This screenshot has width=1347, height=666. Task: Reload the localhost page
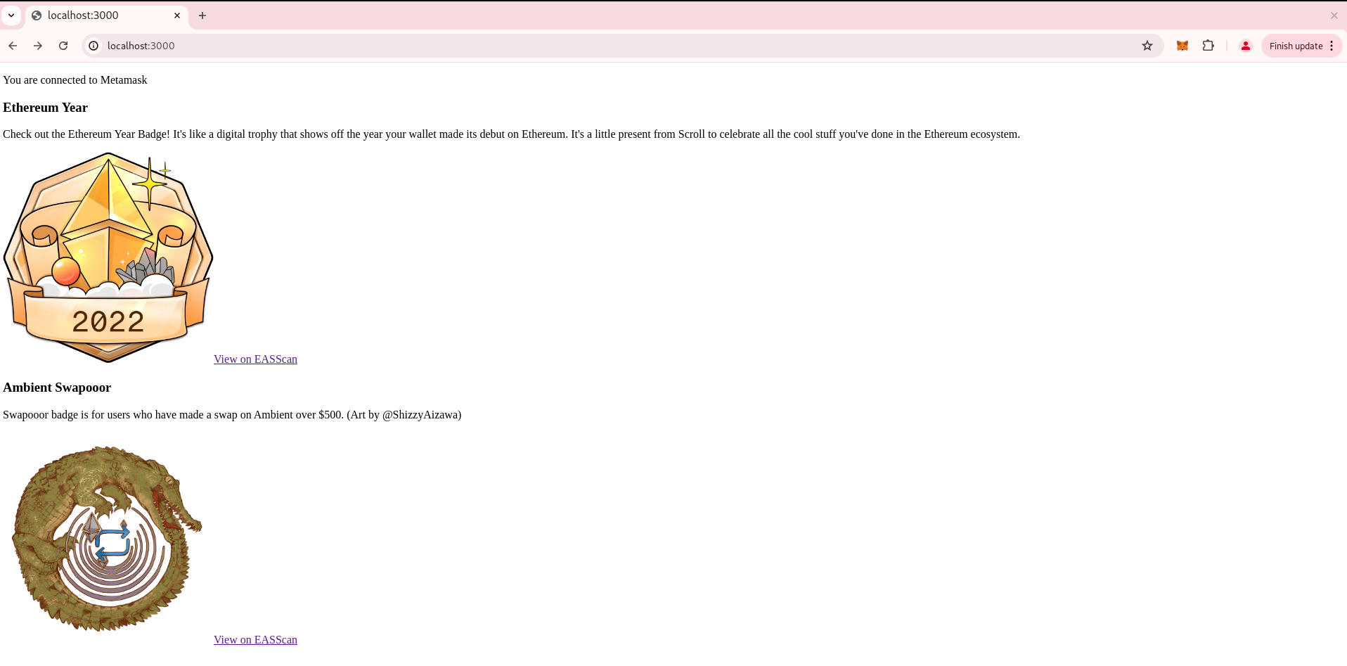pyautogui.click(x=63, y=46)
